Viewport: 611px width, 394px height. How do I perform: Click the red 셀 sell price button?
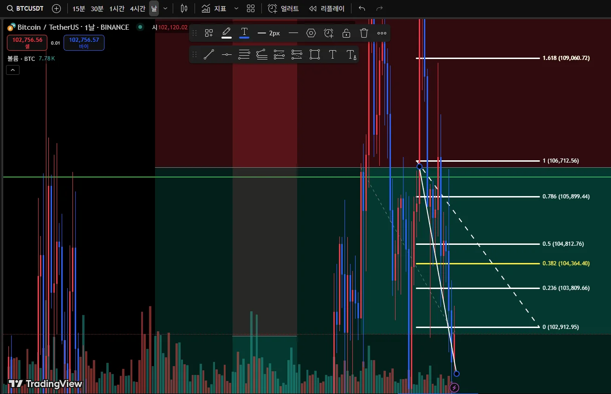coord(27,43)
